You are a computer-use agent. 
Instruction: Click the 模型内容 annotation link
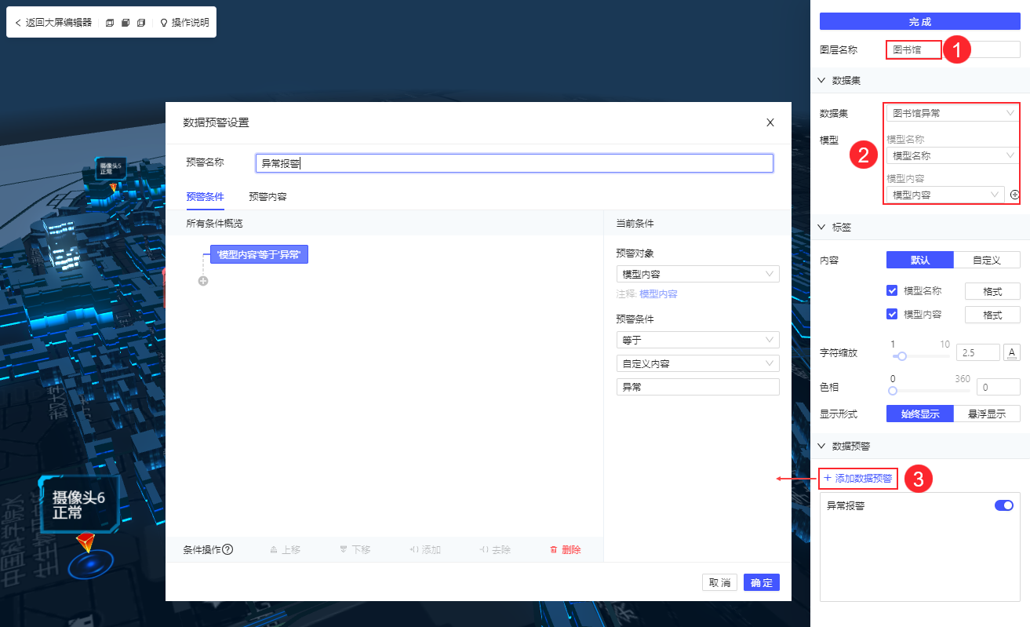click(x=658, y=294)
